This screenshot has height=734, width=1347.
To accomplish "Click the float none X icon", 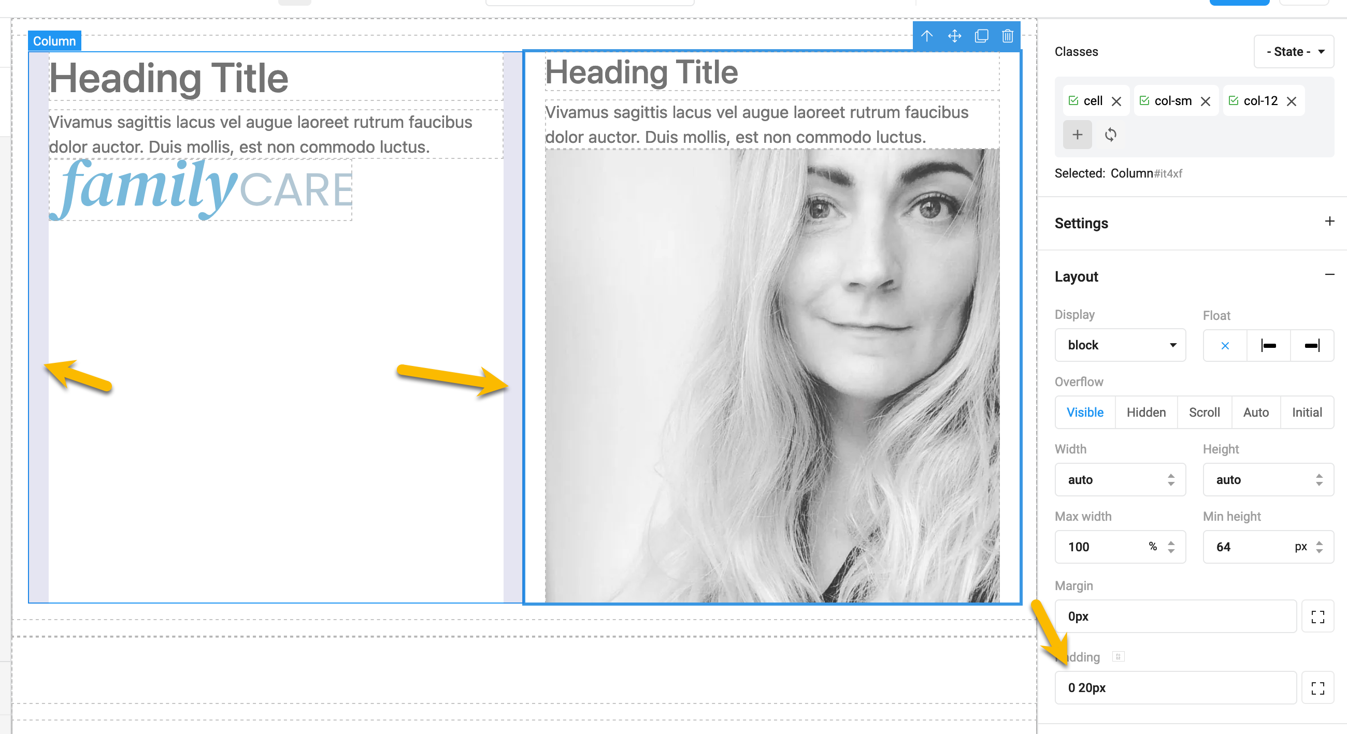I will point(1225,345).
